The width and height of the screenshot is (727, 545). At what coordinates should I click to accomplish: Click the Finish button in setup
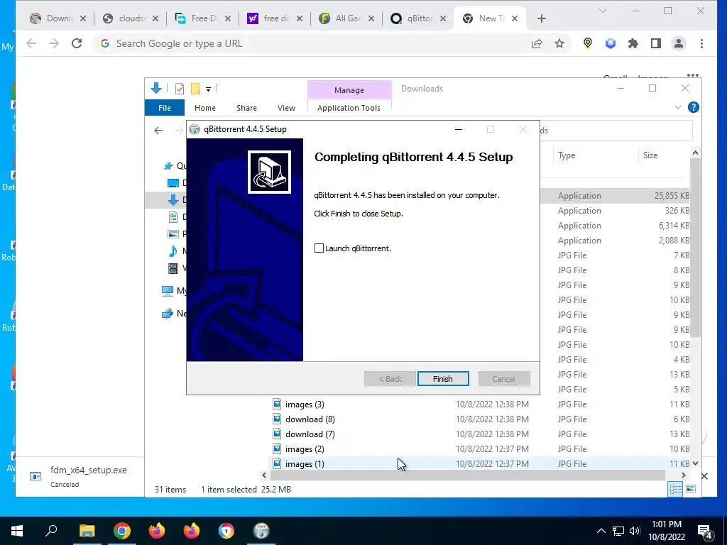[x=443, y=379]
